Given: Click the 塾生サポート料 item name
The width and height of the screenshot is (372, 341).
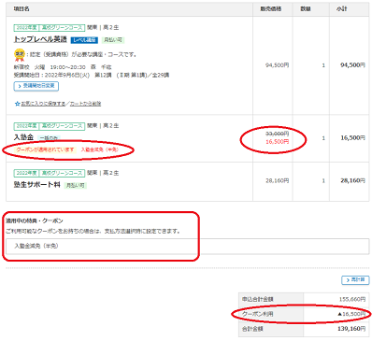Looking at the screenshot, I should 36,185.
